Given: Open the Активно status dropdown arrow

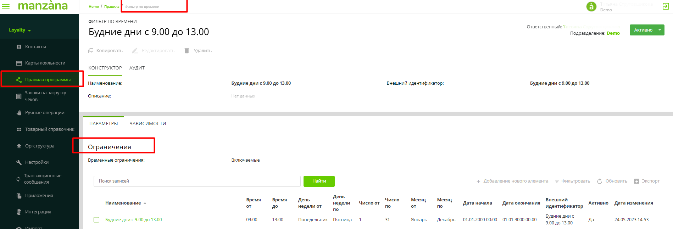Looking at the screenshot, I should 660,30.
